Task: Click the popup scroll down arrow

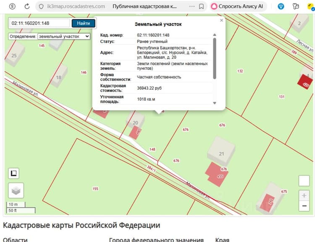Action: [x=215, y=103]
